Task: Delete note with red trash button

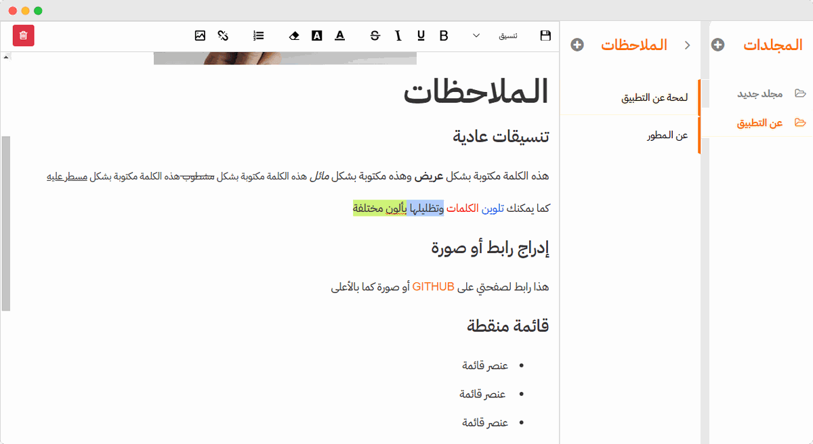Action: coord(23,36)
